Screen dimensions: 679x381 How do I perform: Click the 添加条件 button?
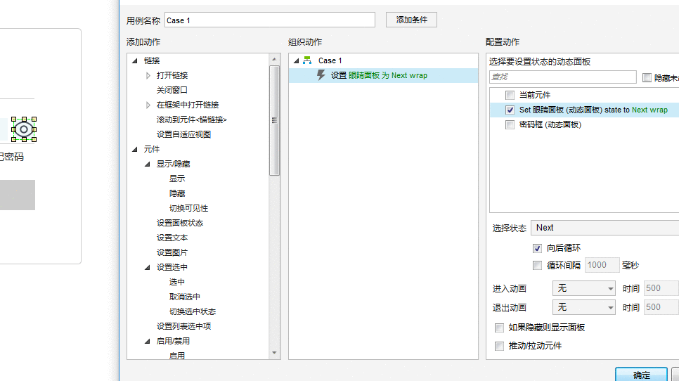(x=411, y=20)
